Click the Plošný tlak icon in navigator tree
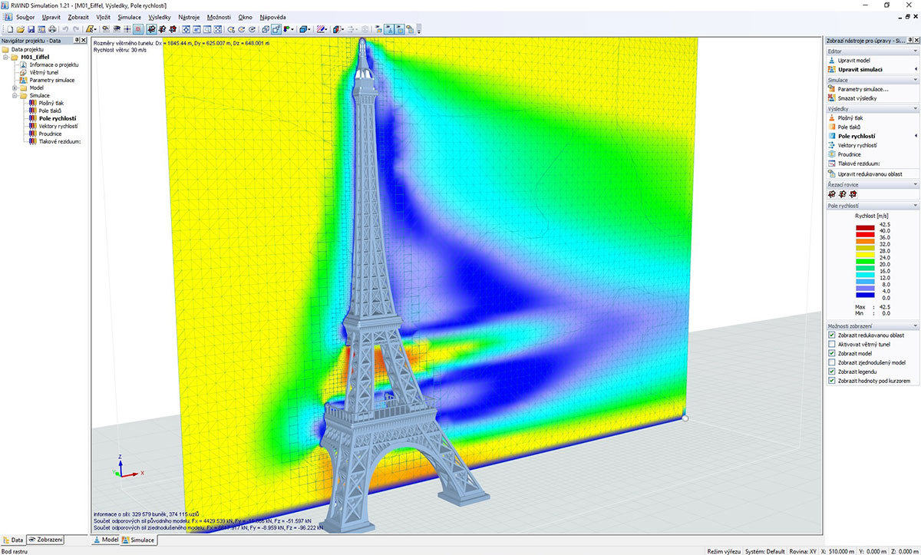The width and height of the screenshot is (921, 555). tap(33, 103)
